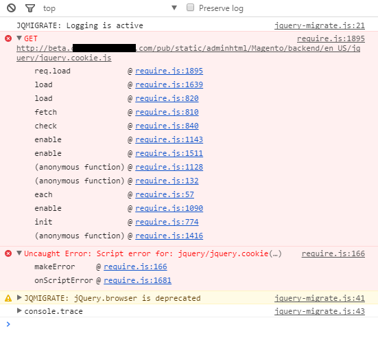Open the top execution context dropdown
Image resolution: width=378 pixels, height=340 pixels.
click(x=110, y=8)
